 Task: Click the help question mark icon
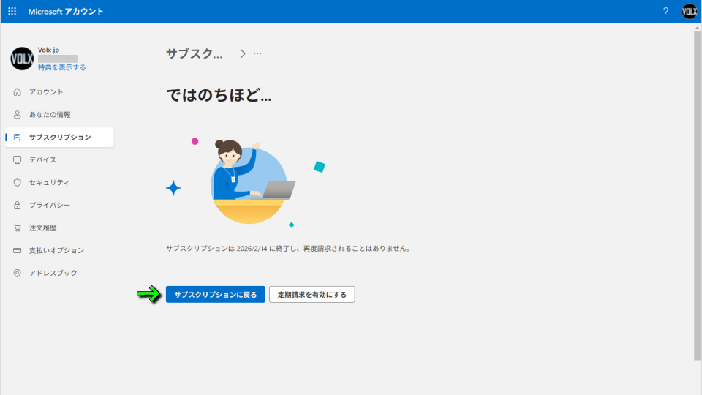(x=665, y=12)
